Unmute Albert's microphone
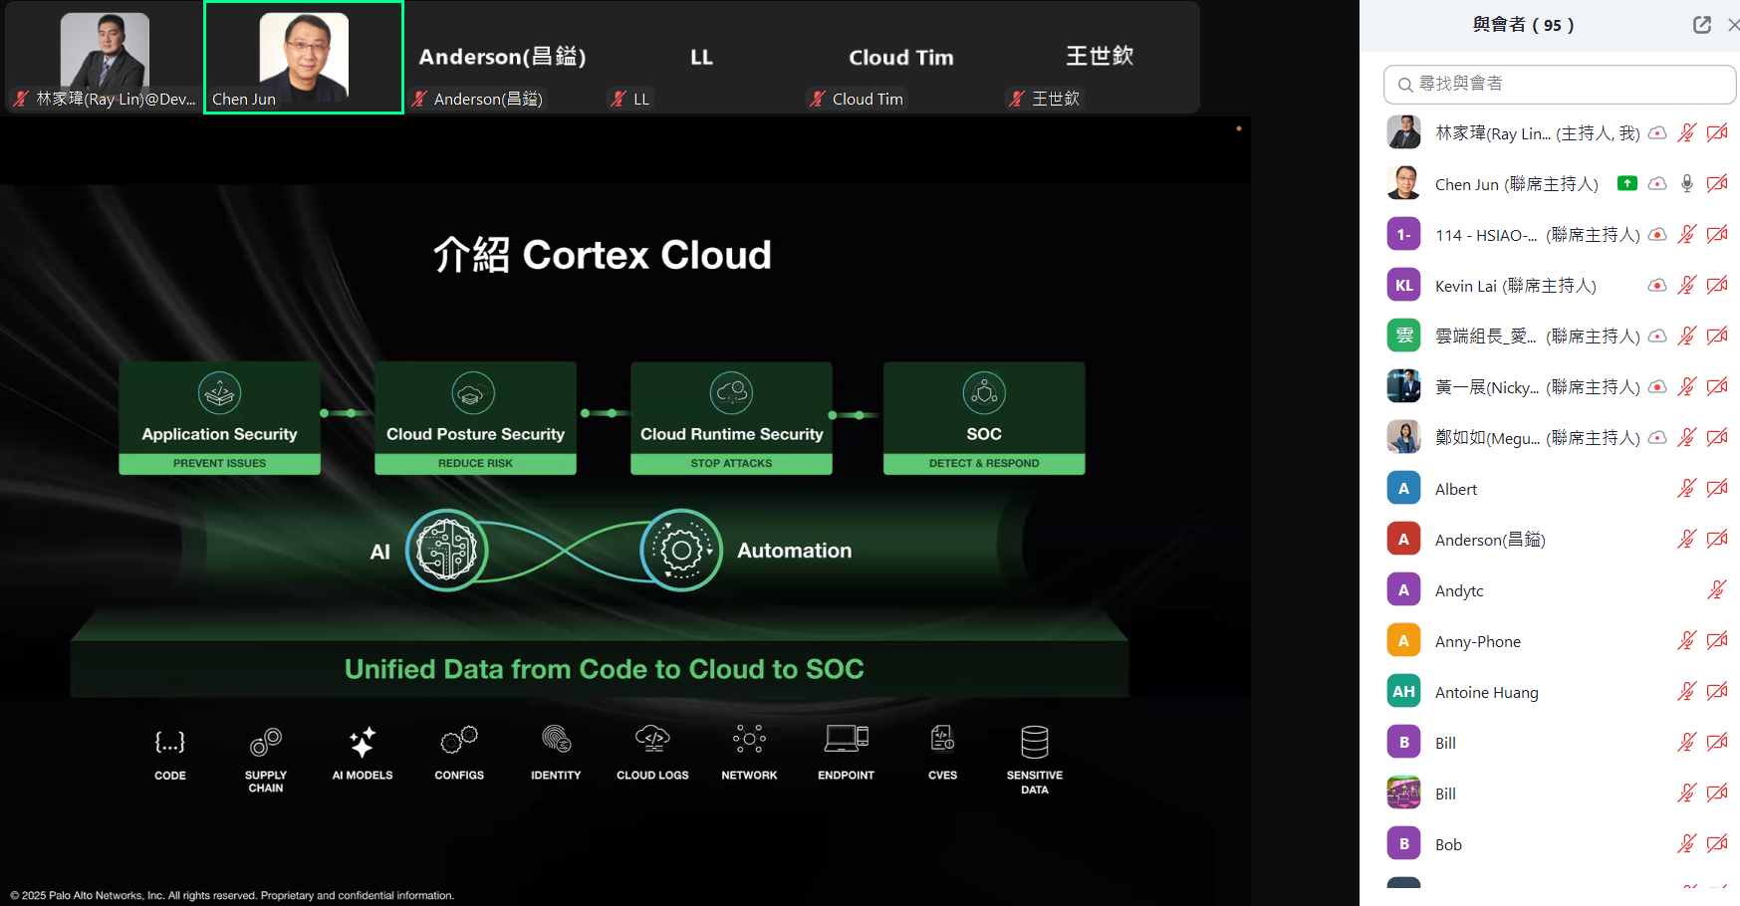This screenshot has width=1740, height=906. tap(1686, 489)
